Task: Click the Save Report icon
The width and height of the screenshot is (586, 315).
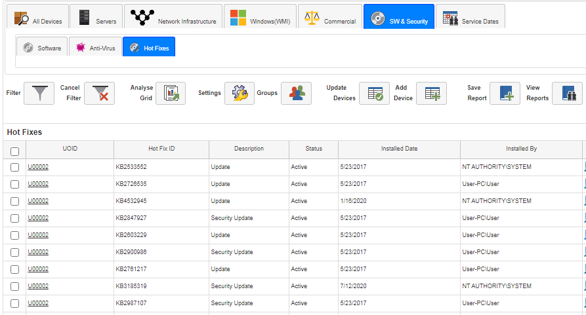Action: pyautogui.click(x=505, y=93)
